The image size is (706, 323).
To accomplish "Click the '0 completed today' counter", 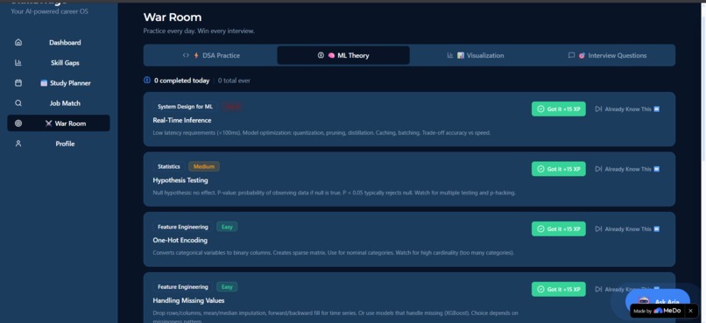I will 182,81.
